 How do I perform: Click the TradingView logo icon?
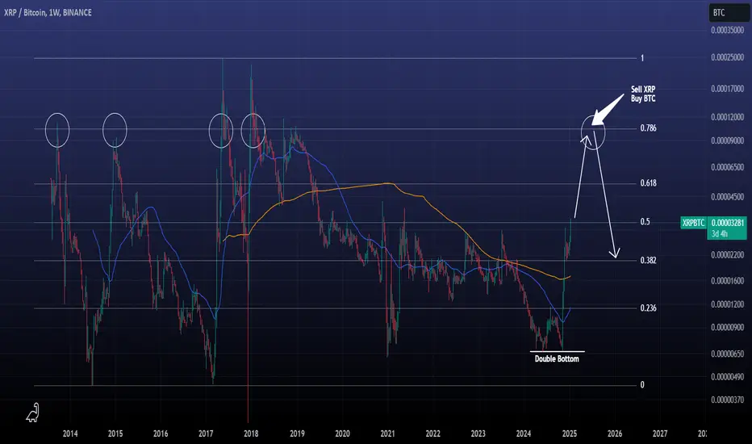[32, 413]
